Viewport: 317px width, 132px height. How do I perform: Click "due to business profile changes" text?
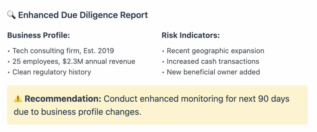tap(77, 112)
